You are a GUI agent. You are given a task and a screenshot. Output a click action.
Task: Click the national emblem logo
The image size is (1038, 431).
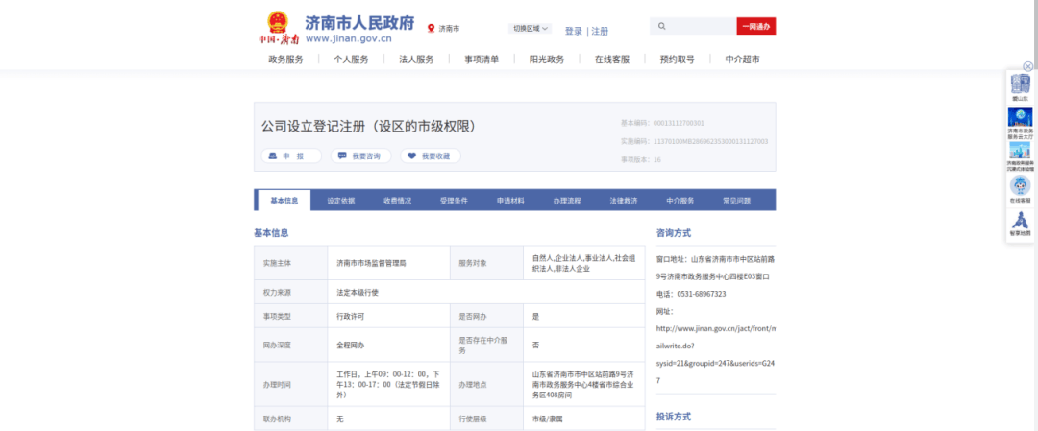[276, 22]
